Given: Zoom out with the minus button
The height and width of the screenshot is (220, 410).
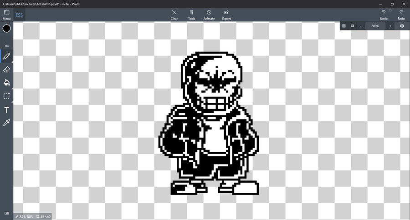Looking at the screenshot, I should point(361,26).
